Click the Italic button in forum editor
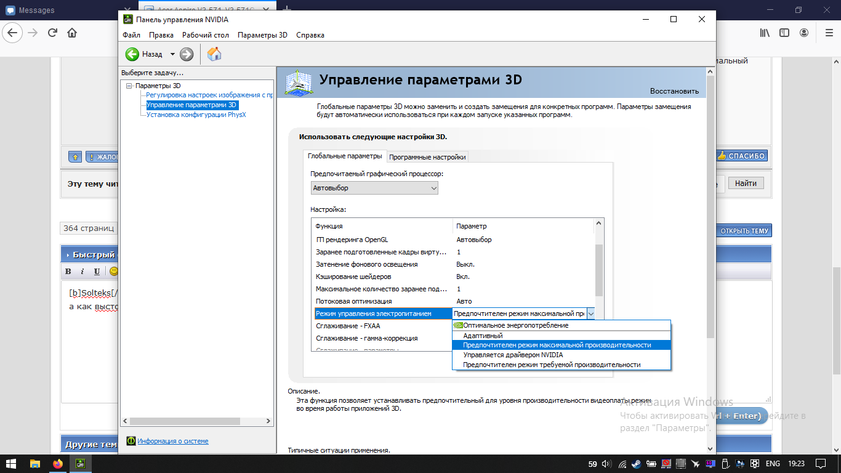 [x=82, y=272]
